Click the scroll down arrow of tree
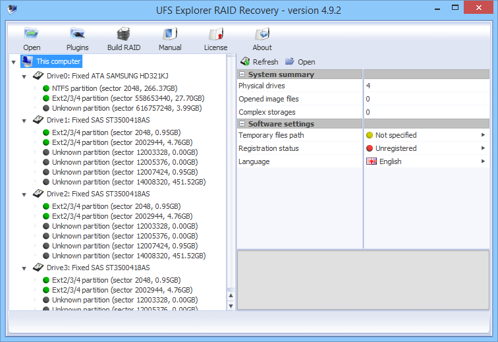Screen dimensions: 498x342 click(x=231, y=306)
